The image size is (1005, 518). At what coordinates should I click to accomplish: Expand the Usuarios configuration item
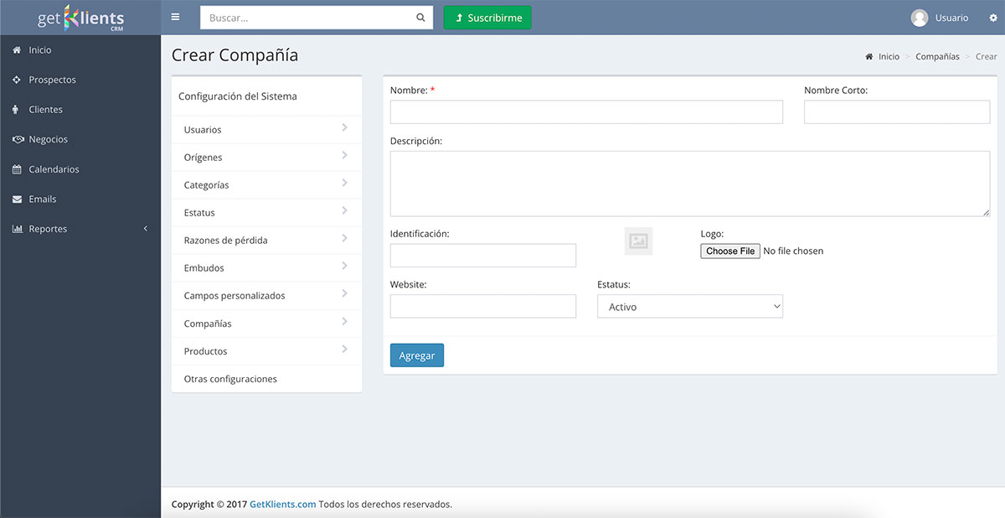(266, 130)
